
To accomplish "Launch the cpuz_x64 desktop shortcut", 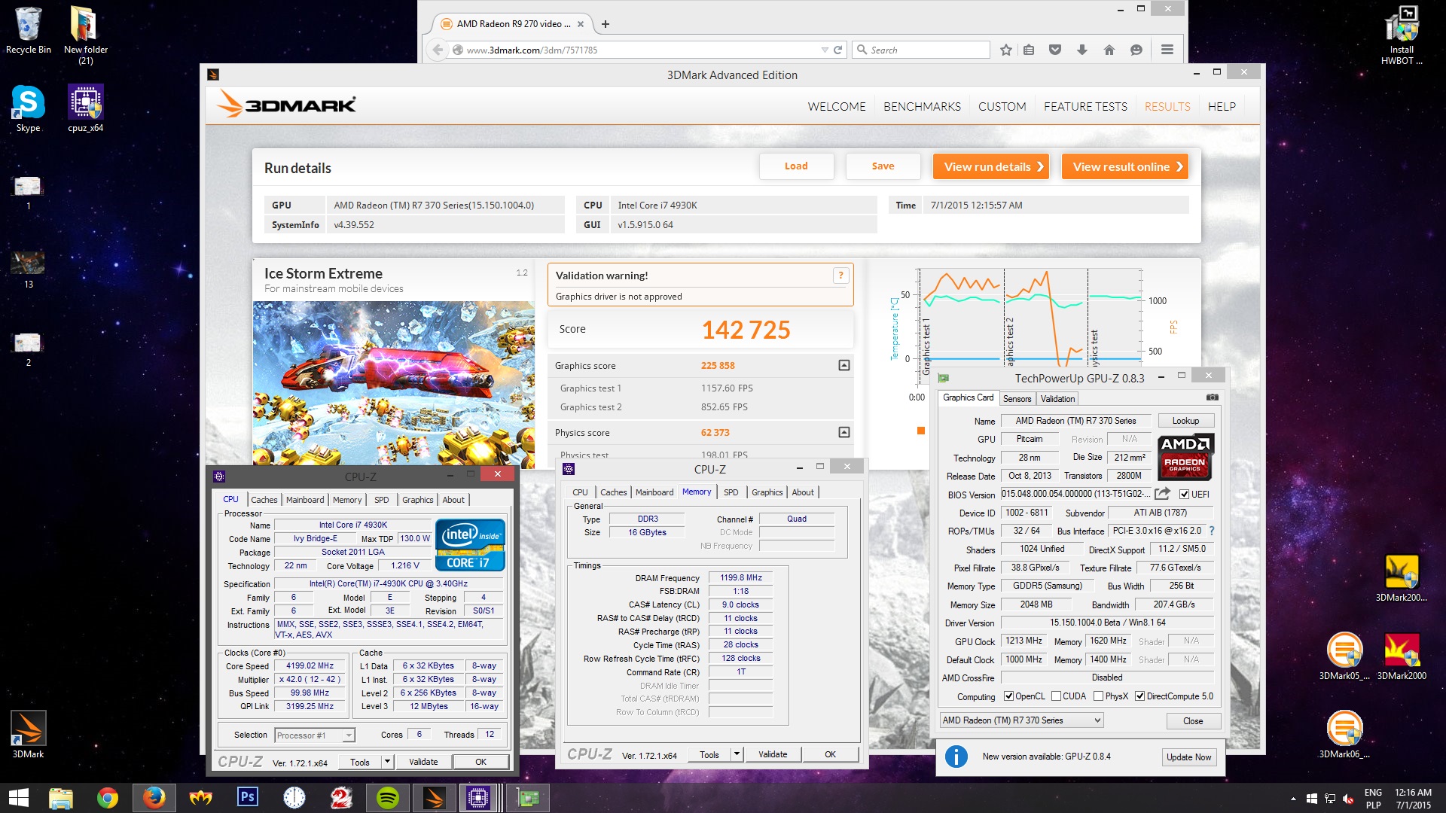I will [x=86, y=109].
